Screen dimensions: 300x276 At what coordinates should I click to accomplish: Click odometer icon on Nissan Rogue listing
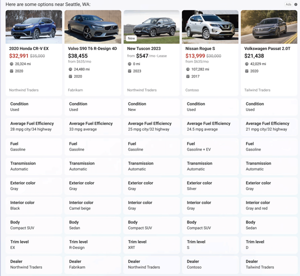tap(188, 69)
